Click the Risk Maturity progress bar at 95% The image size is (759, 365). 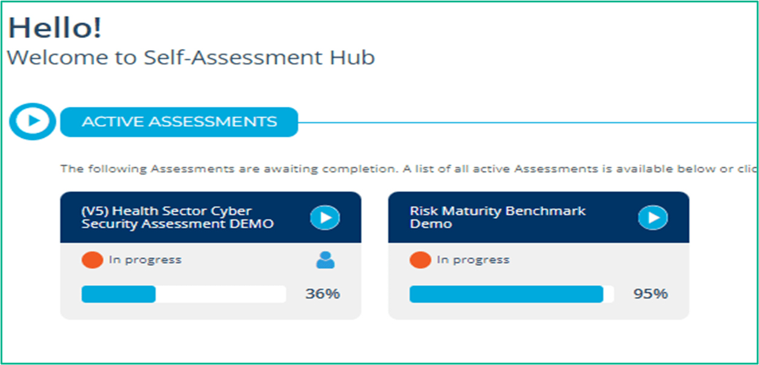(x=512, y=294)
